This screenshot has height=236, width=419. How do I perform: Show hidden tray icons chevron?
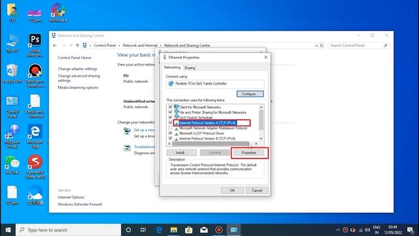(338, 230)
